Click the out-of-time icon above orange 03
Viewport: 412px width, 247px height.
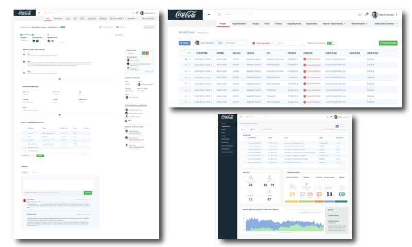point(319,187)
